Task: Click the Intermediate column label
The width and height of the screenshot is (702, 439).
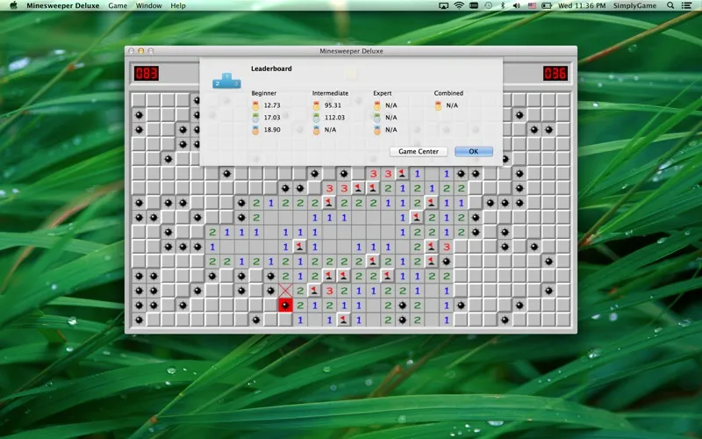Action: click(x=331, y=93)
